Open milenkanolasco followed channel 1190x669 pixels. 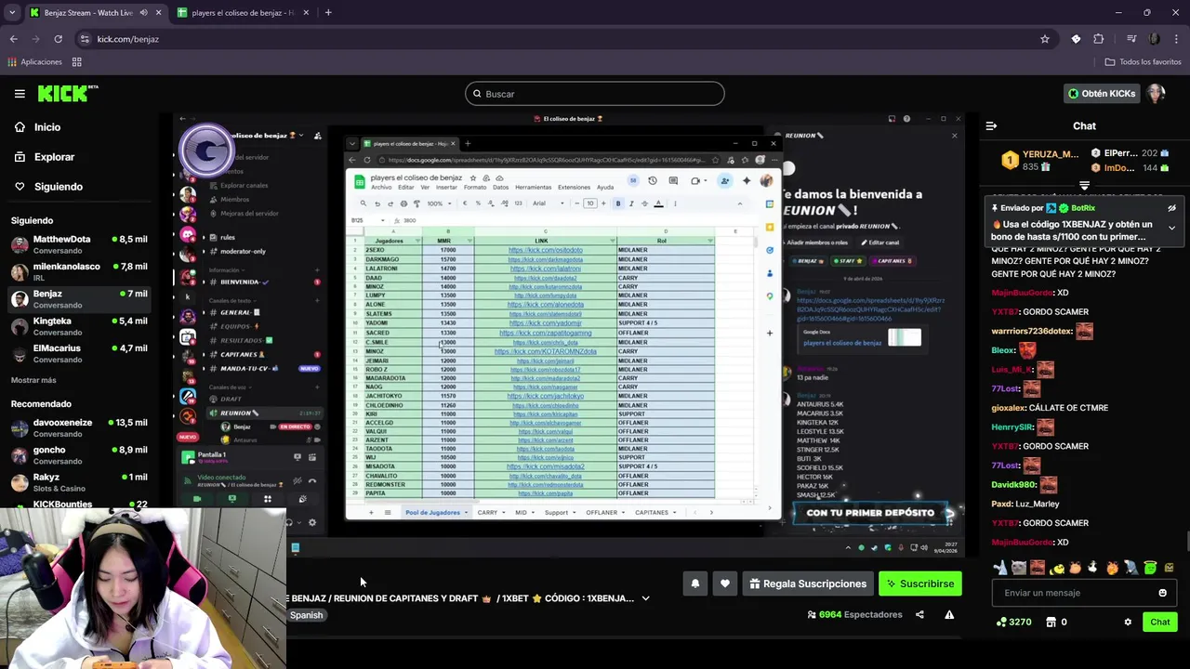click(80, 271)
